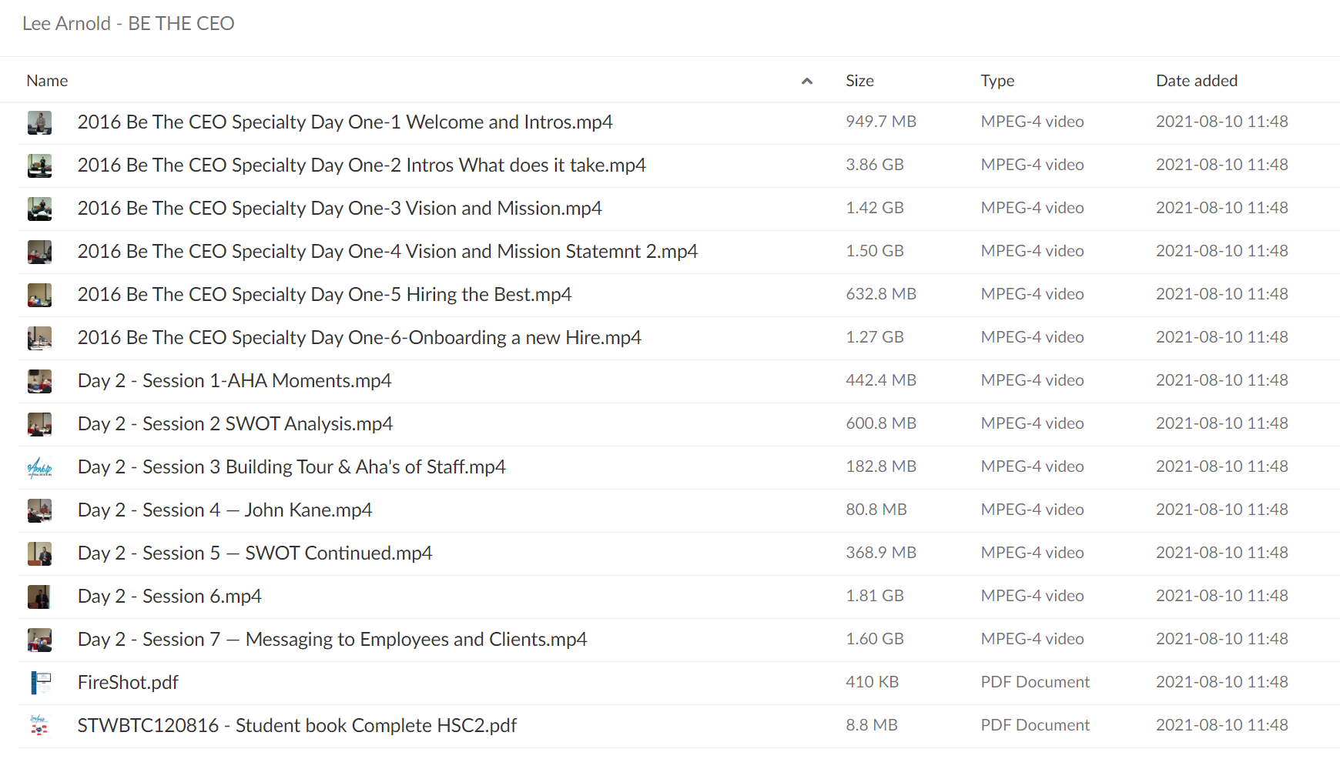
Task: Click MPEG-4 video type in John Kane row
Action: point(1032,510)
